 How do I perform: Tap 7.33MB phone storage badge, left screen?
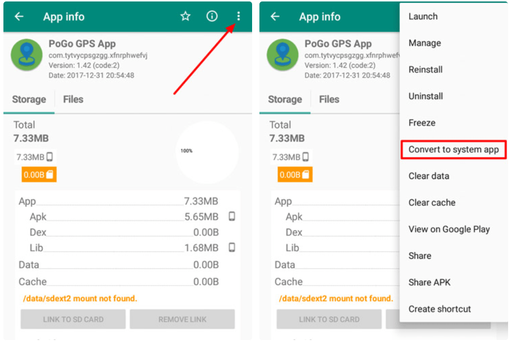(35, 157)
